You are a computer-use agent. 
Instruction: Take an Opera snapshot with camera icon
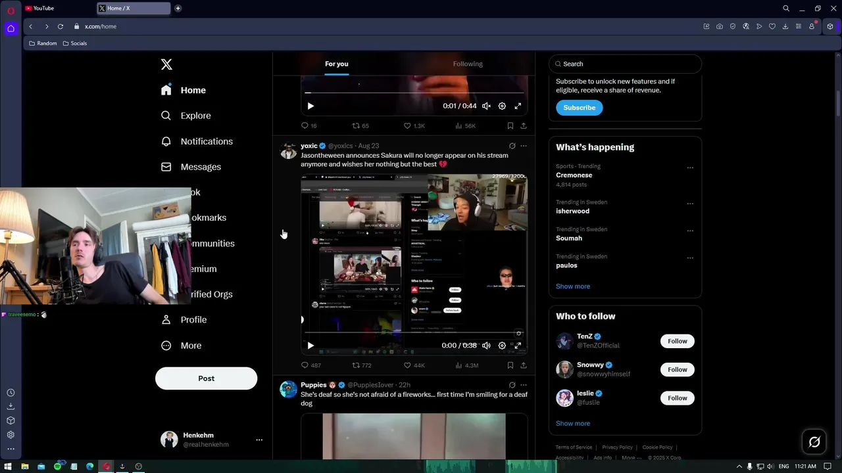[x=720, y=26]
